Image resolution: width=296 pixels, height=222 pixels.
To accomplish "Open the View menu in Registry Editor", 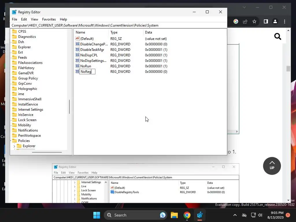I will [34, 19].
